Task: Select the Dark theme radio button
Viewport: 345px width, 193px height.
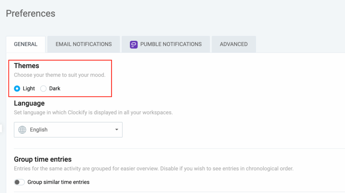Action: point(43,89)
